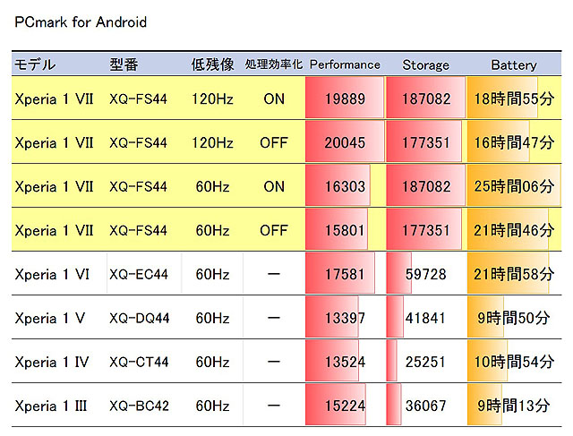Select the 型番 column header
The image size is (573, 436).
[x=124, y=64]
